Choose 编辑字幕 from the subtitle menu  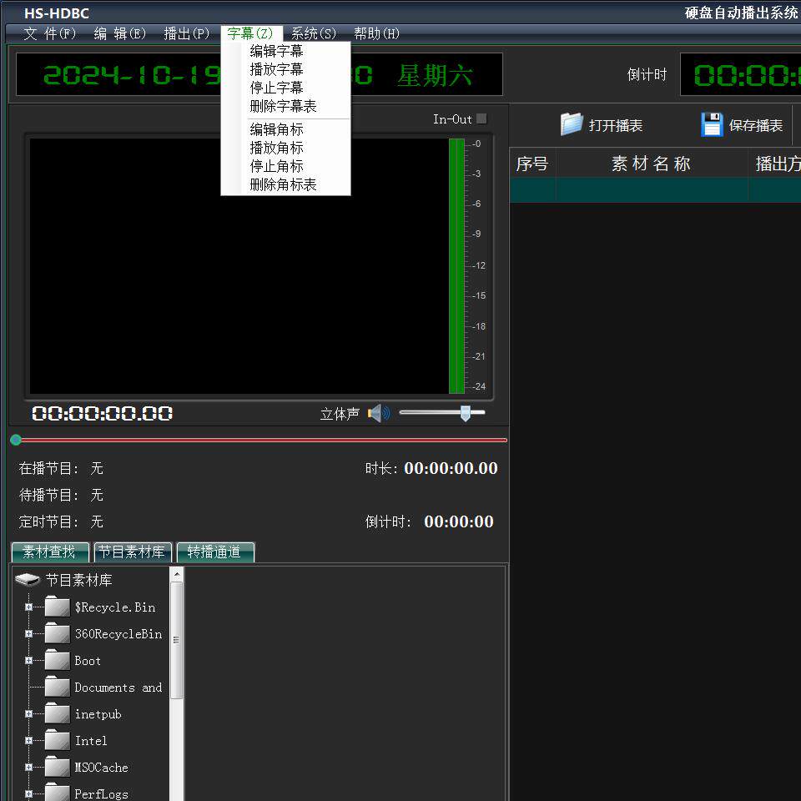coord(275,50)
